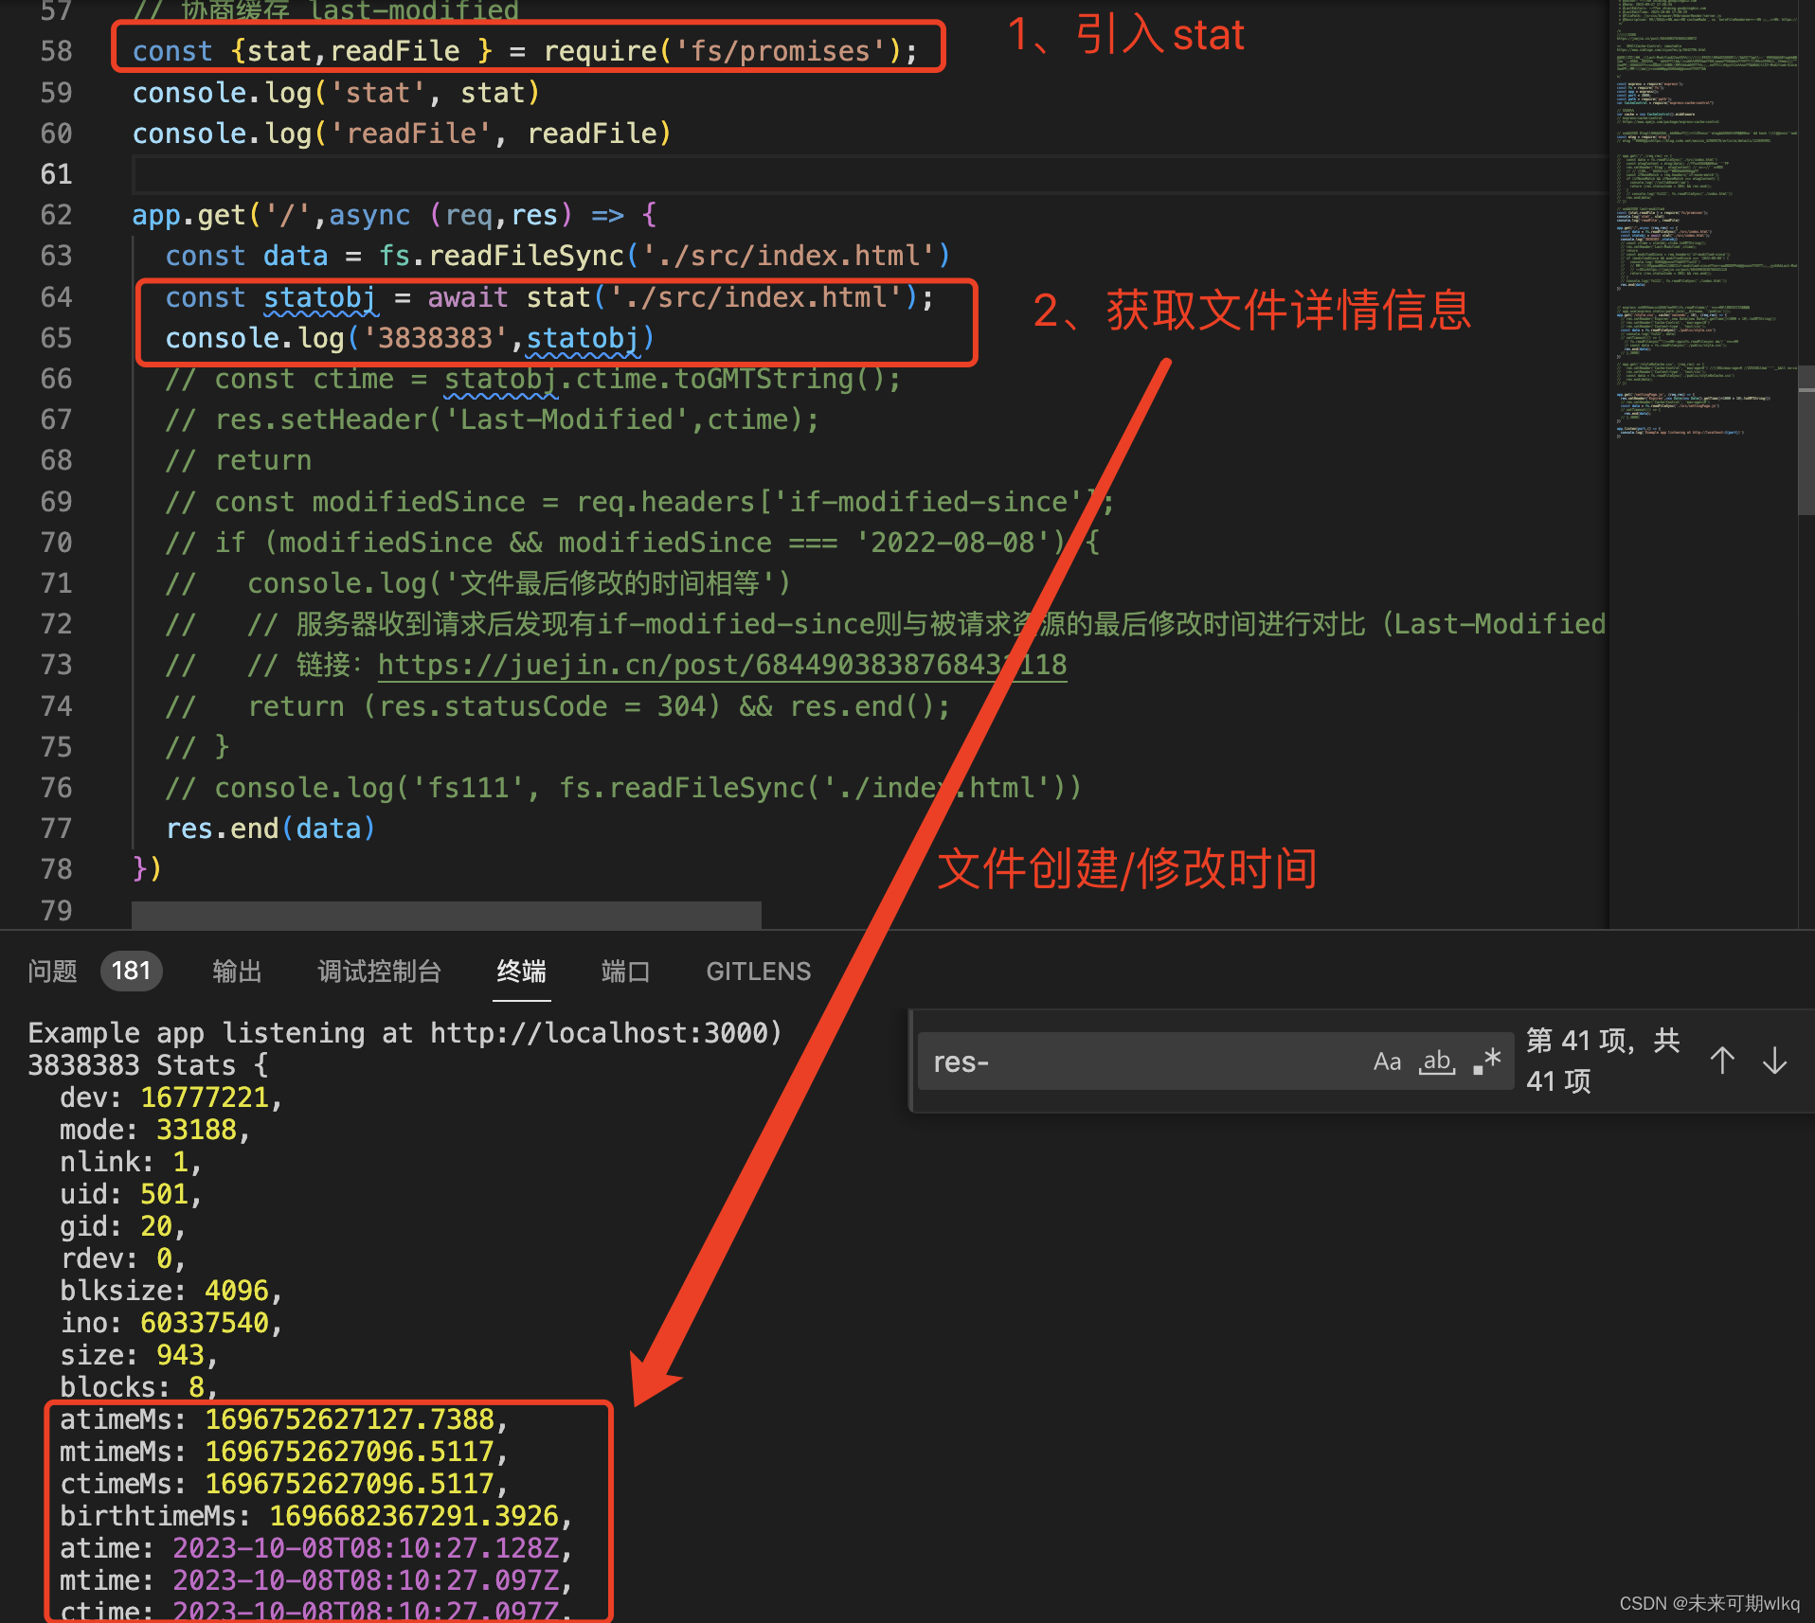The width and height of the screenshot is (1815, 1623).
Task: Open the 问题 problems tab
Action: [x=52, y=971]
